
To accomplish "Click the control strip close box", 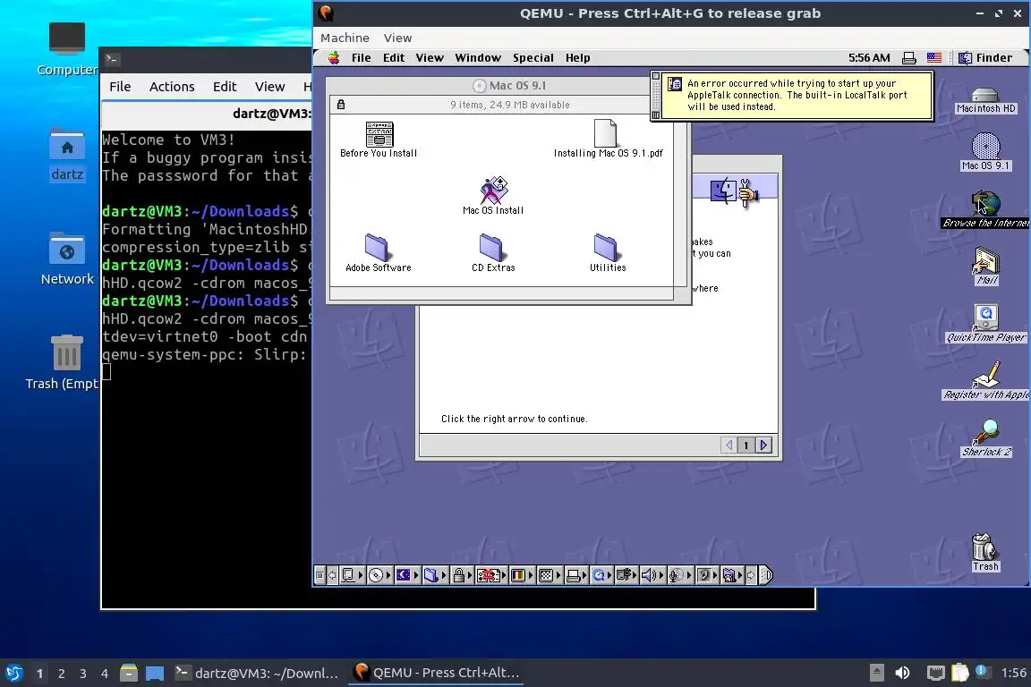I will pos(320,576).
